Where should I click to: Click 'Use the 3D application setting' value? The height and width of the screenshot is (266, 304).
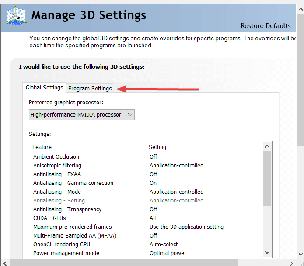(186, 227)
